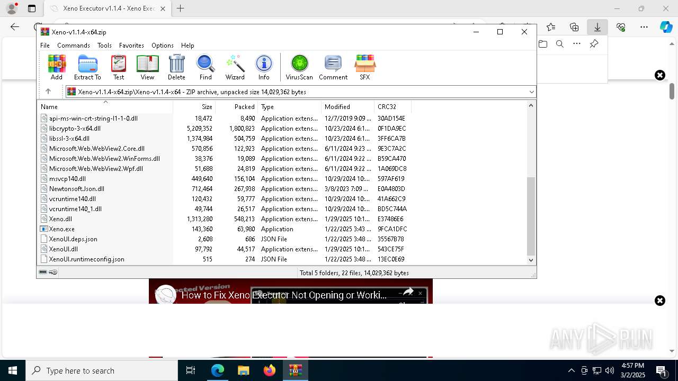Image resolution: width=678 pixels, height=381 pixels.
Task: Sort by CRC32 column header
Action: click(393, 106)
